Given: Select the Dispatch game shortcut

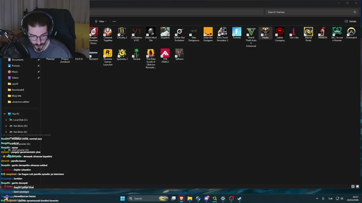Looking at the screenshot, I should (x=165, y=33).
